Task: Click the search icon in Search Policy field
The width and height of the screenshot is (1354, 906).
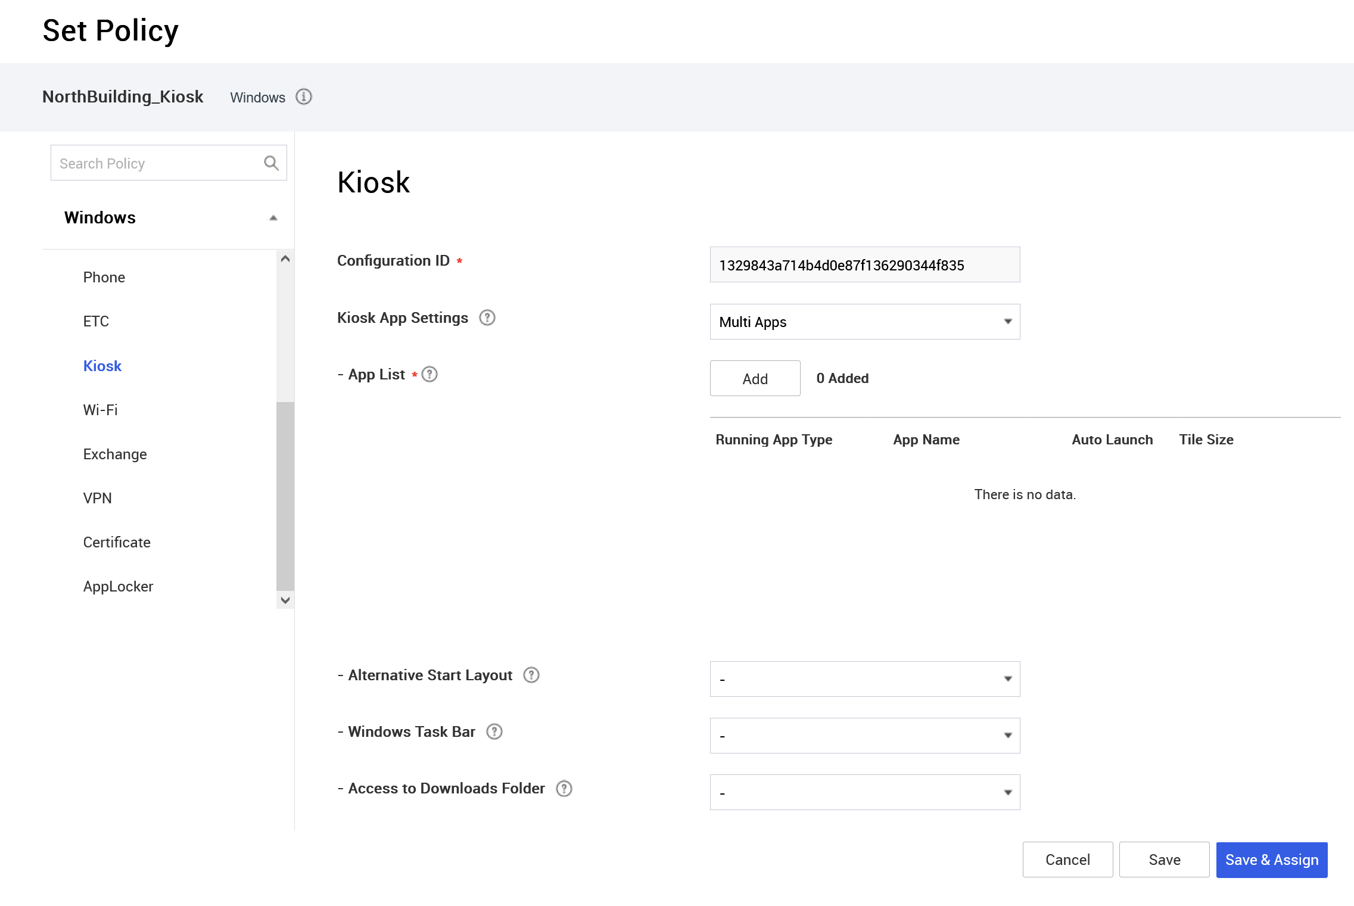Action: point(271,163)
